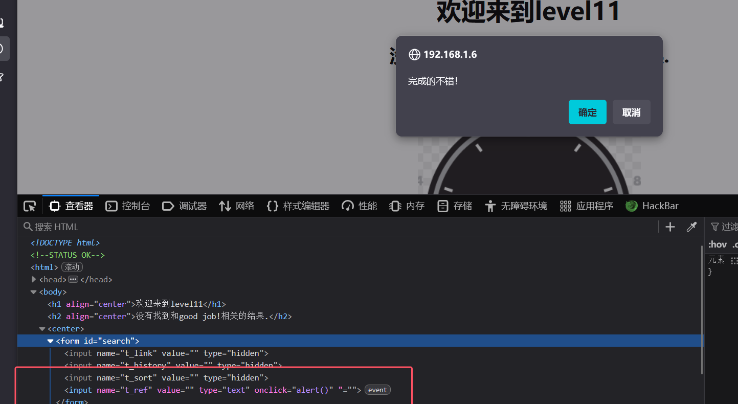The width and height of the screenshot is (738, 404).
Task: Open the 网络 network panel
Action: pos(237,206)
